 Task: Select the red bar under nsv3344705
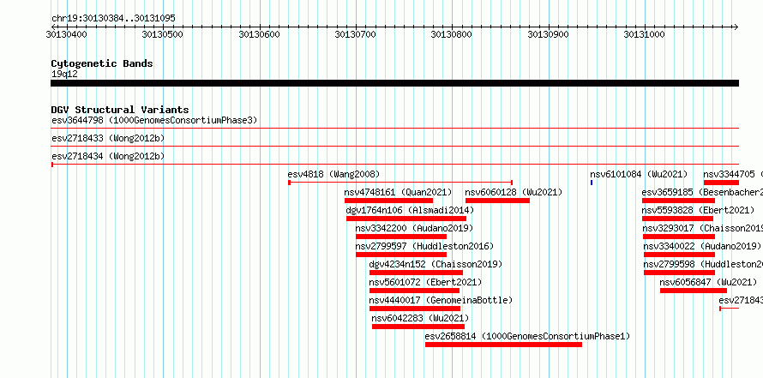(x=721, y=183)
